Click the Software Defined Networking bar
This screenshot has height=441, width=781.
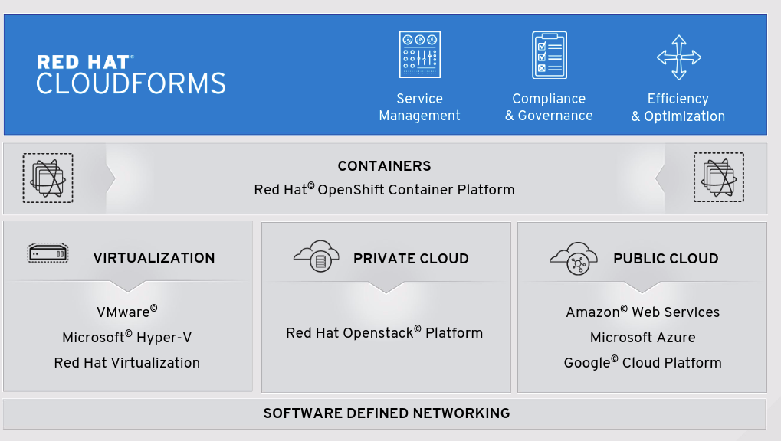point(386,413)
